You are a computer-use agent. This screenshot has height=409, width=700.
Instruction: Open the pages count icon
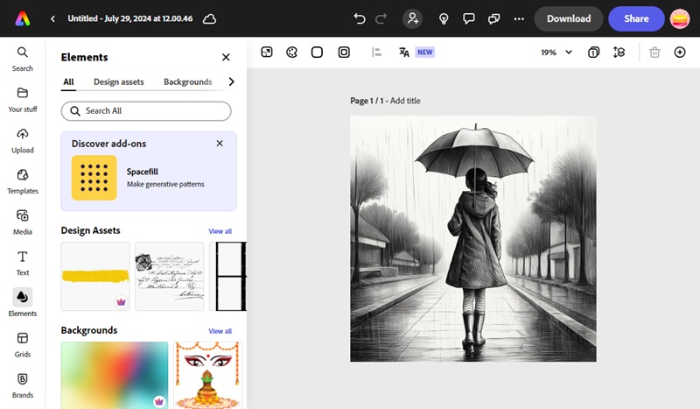pyautogui.click(x=593, y=53)
